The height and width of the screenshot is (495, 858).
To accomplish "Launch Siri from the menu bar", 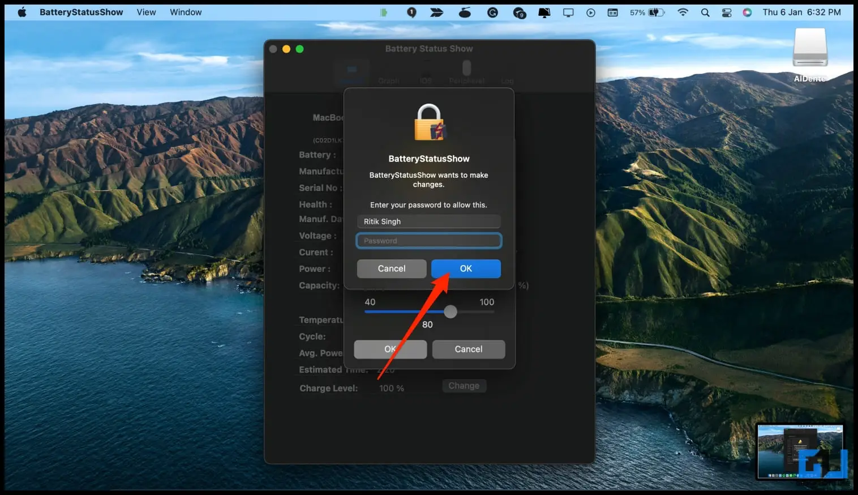I will click(x=747, y=12).
